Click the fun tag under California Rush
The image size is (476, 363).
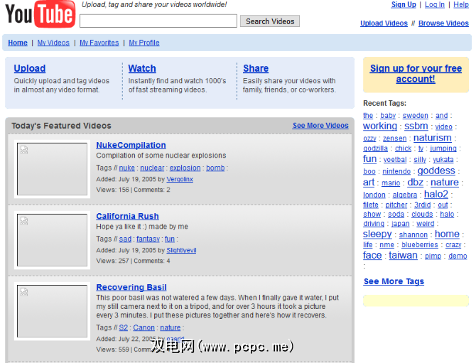pos(169,239)
